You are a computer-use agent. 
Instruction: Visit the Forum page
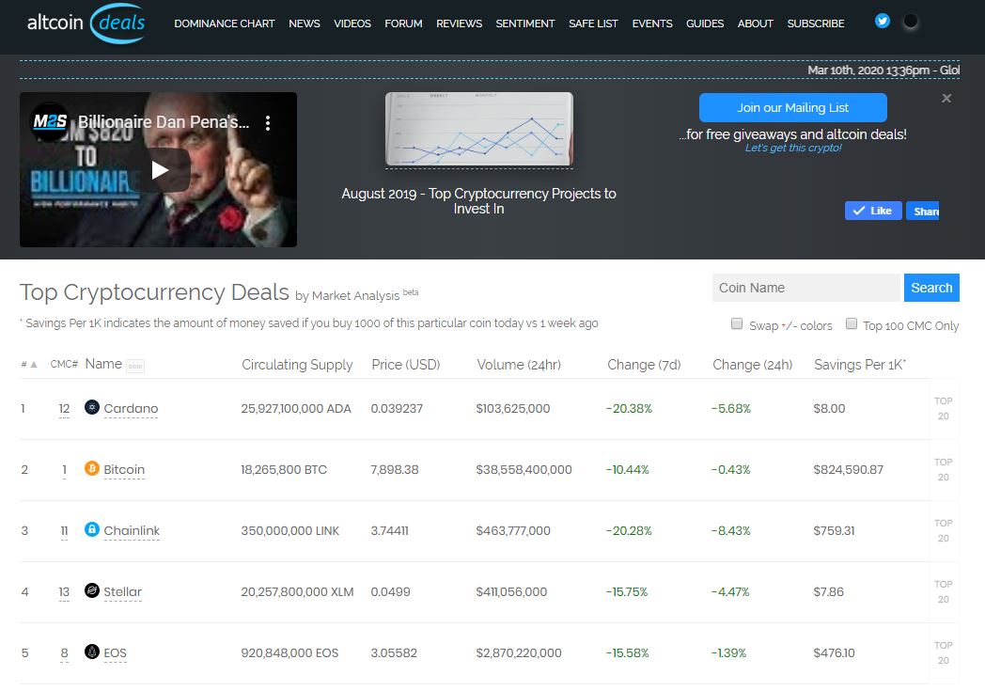[403, 24]
